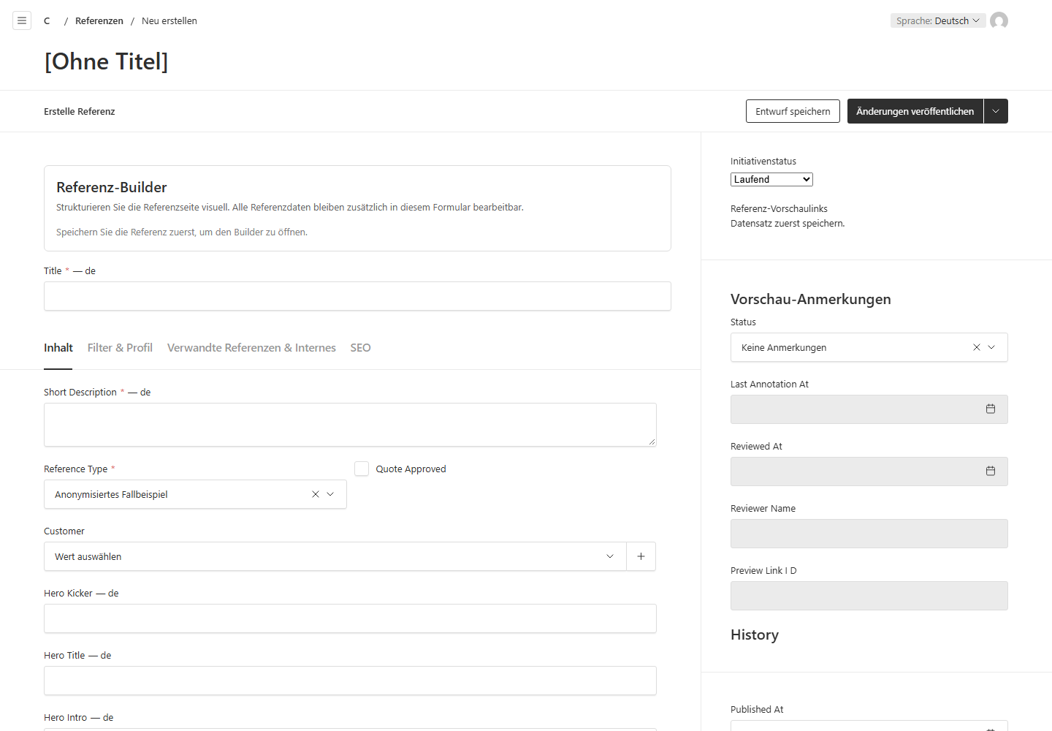Image resolution: width=1052 pixels, height=731 pixels.
Task: Open the Initiativenstatus Laufend dropdown
Action: point(771,179)
